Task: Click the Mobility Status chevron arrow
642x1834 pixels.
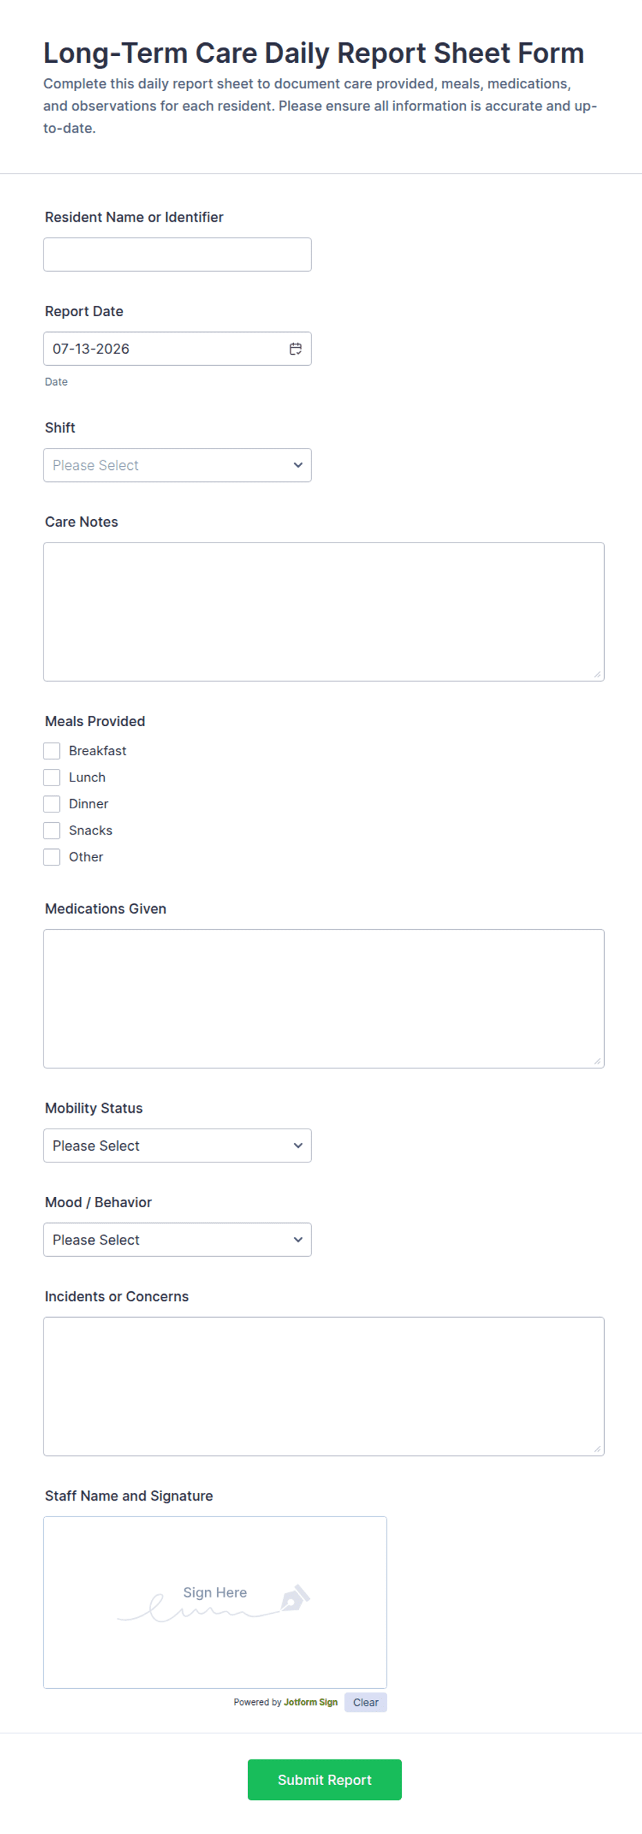Action: pos(298,1146)
